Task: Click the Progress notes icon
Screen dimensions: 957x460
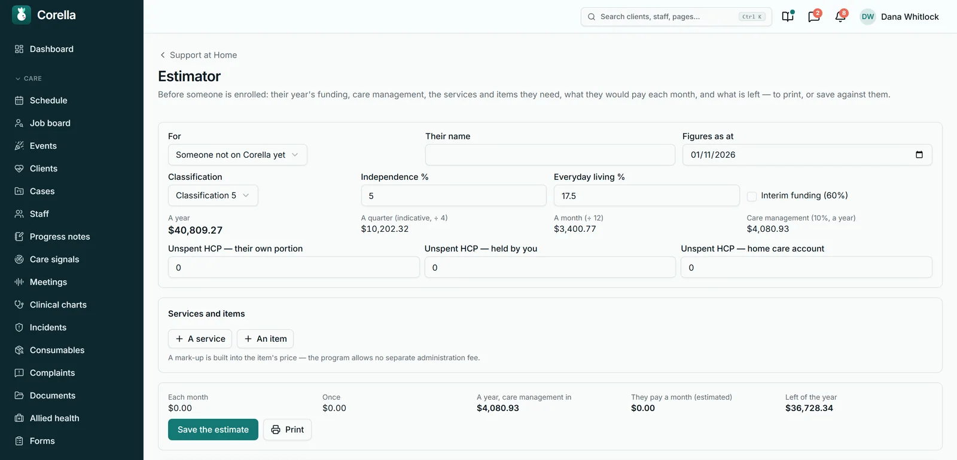Action: 19,237
